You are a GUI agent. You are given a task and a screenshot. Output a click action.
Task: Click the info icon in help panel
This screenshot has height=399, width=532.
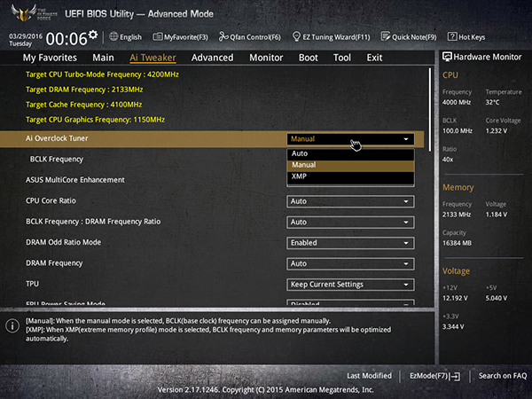coord(12,325)
